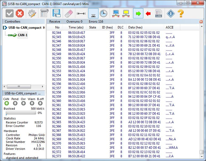
Task: Click the No column header
Action: [57, 27]
